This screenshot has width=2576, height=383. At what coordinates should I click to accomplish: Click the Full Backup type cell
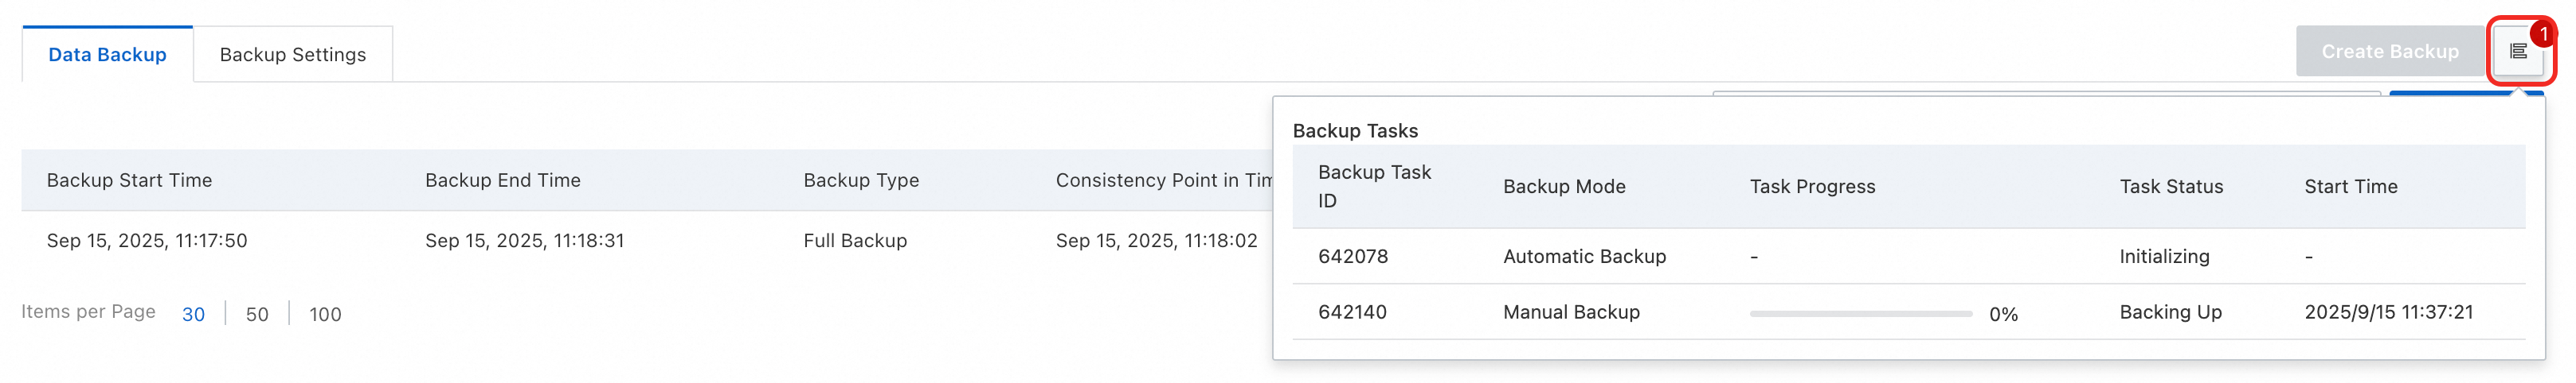click(x=855, y=241)
